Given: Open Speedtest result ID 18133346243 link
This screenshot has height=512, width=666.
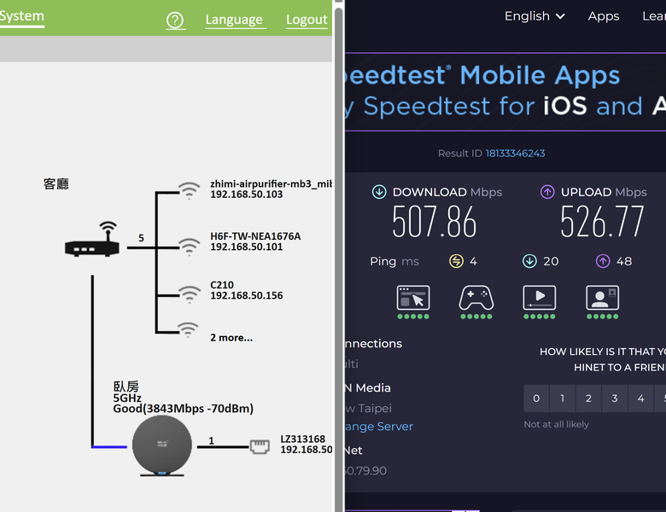Looking at the screenshot, I should [515, 154].
